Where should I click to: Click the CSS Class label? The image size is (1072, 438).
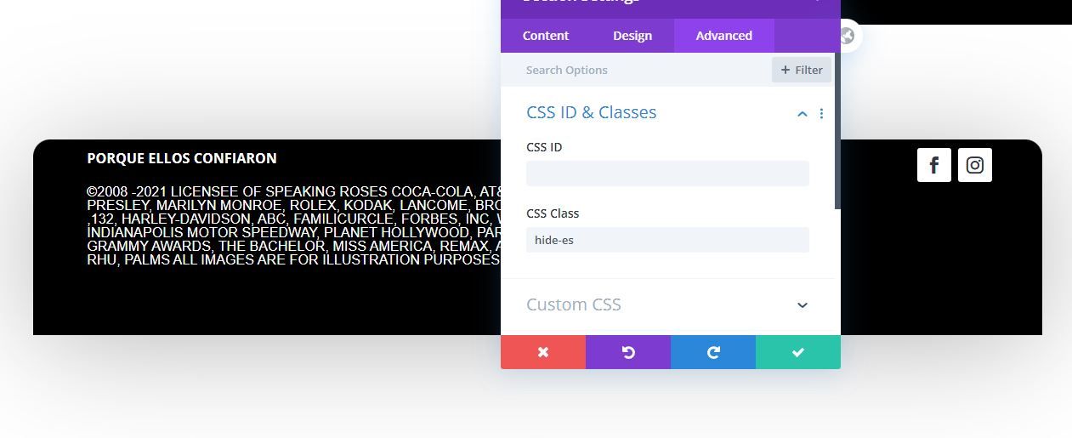click(x=553, y=213)
